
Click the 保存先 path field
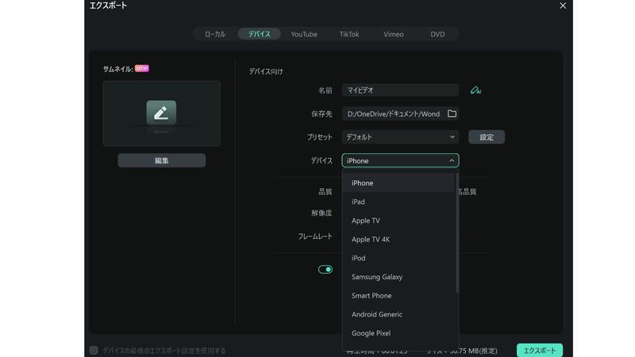[x=400, y=113]
